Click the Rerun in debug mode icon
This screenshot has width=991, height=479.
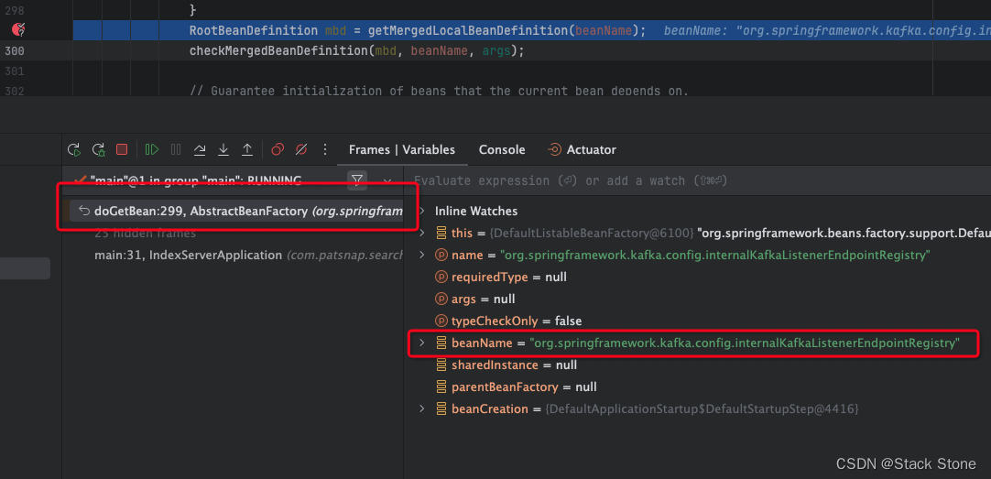[x=98, y=150]
